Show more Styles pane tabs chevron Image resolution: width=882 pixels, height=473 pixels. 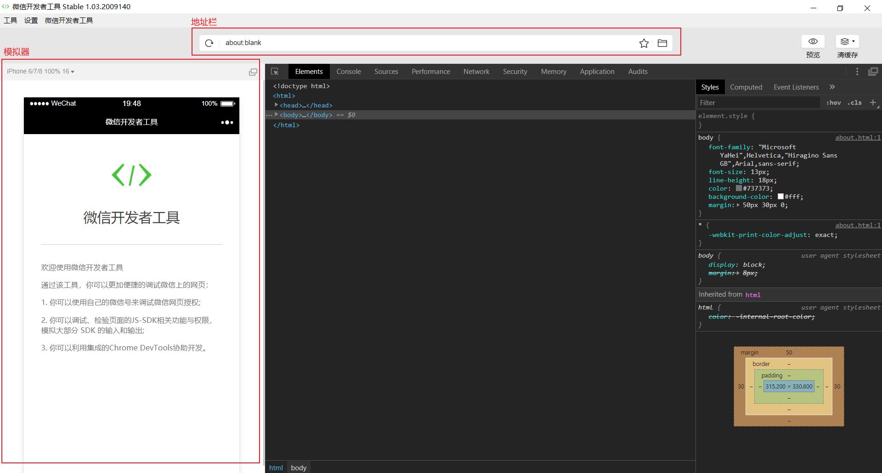(832, 87)
